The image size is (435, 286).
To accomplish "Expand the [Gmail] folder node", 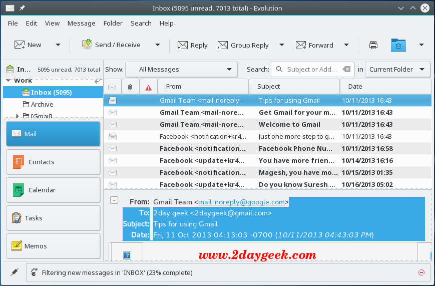I will [x=17, y=116].
